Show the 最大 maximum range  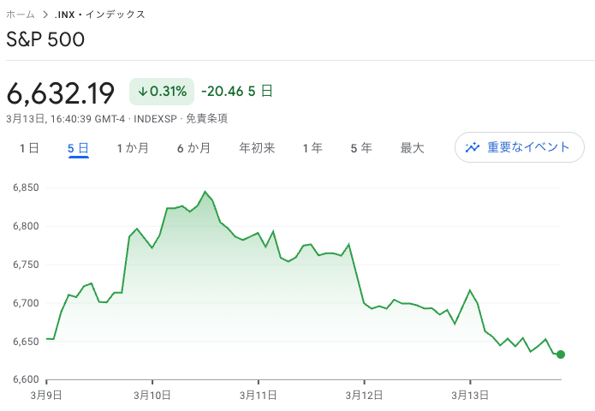[x=412, y=148]
